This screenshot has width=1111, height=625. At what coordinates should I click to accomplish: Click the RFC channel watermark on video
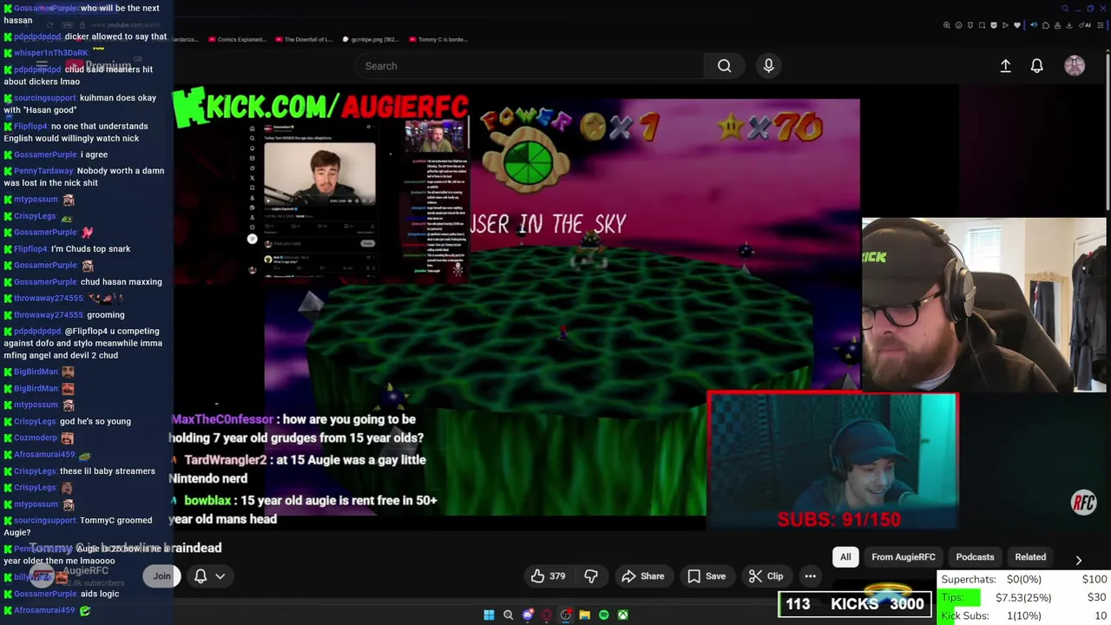tap(1083, 503)
